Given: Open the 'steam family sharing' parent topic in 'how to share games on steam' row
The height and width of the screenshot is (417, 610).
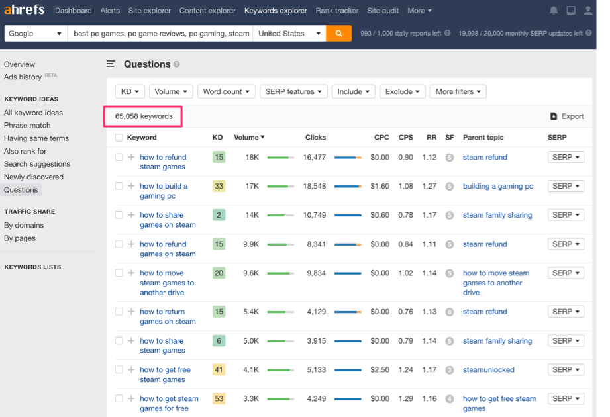Looking at the screenshot, I should pos(497,215).
